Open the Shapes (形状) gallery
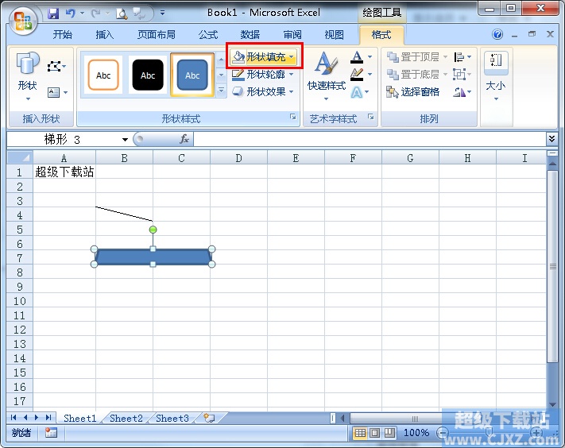 point(27,75)
